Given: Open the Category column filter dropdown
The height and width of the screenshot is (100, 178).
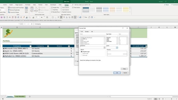Looking at the screenshot, I should [48, 46].
